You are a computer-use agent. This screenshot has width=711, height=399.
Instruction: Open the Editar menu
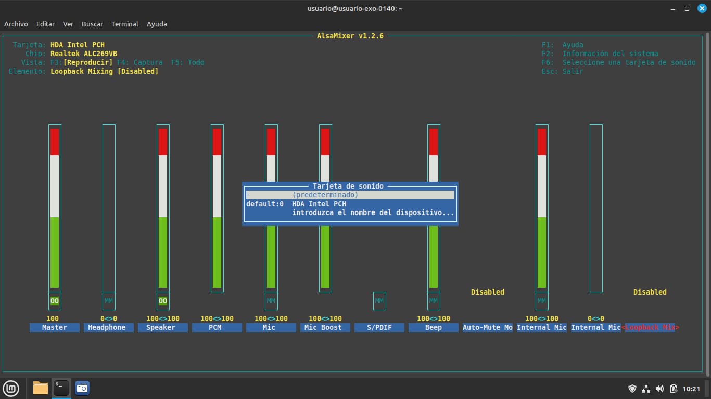45,24
